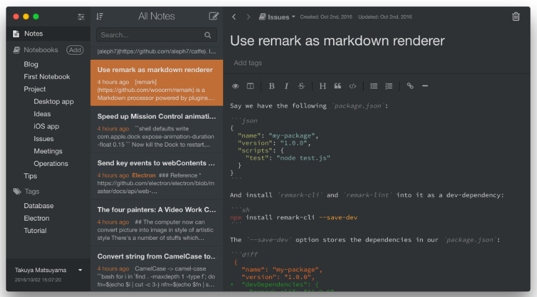Open the Tips notebook

tap(30, 176)
